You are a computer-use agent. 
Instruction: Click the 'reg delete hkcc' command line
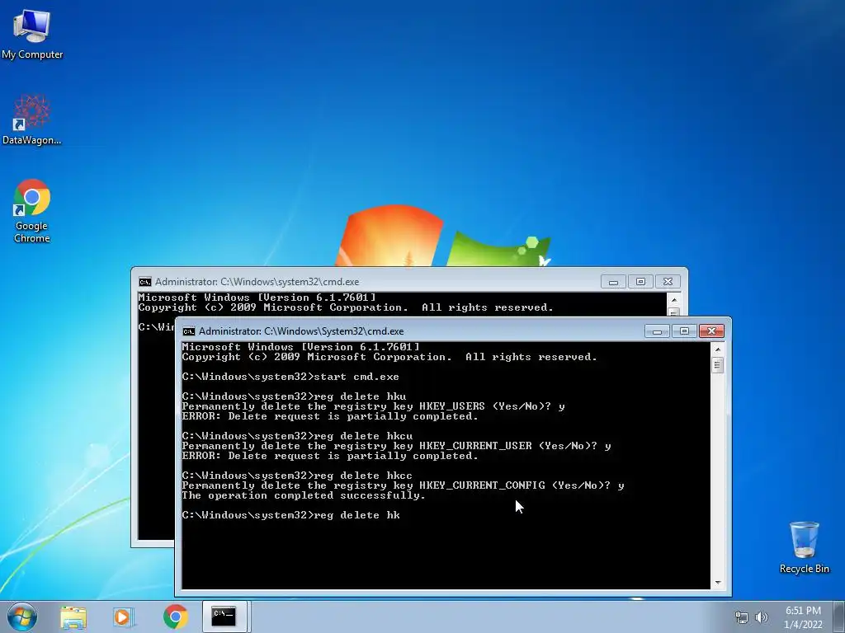point(297,476)
